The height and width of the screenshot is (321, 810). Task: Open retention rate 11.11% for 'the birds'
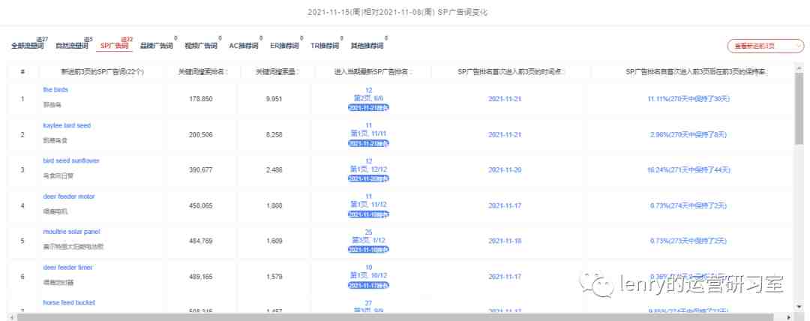[688, 99]
